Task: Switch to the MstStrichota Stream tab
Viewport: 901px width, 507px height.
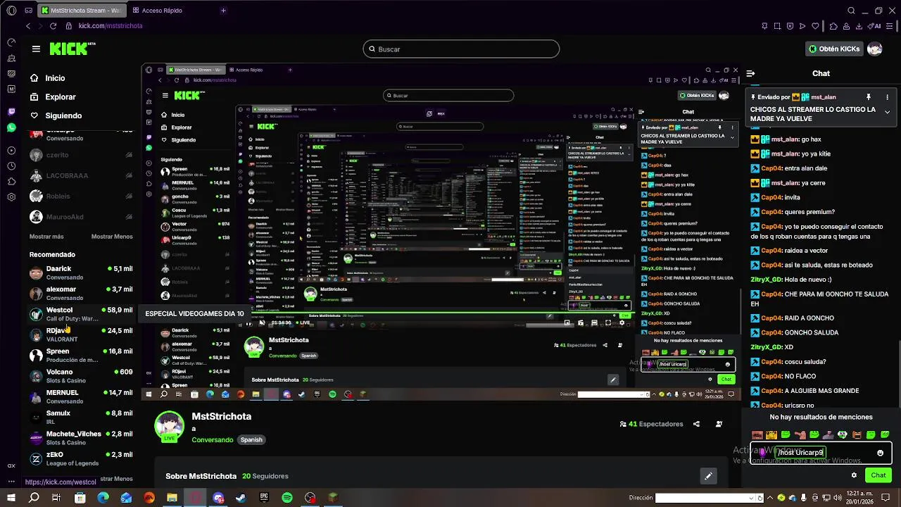Action: coord(82,11)
